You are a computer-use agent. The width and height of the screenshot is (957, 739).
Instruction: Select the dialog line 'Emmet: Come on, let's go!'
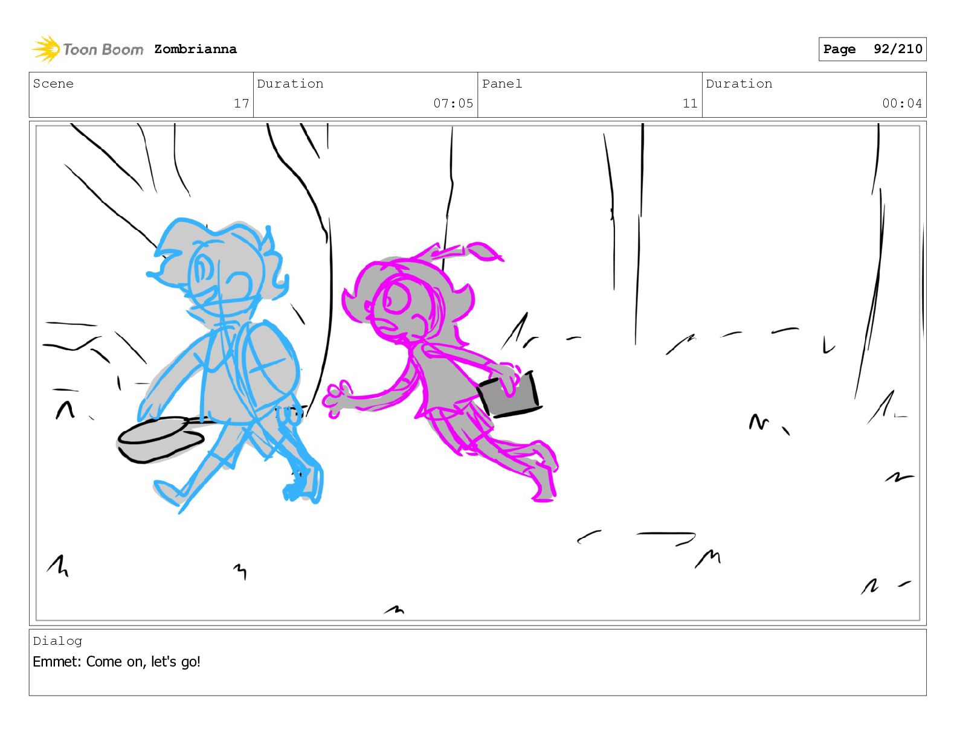tap(117, 662)
